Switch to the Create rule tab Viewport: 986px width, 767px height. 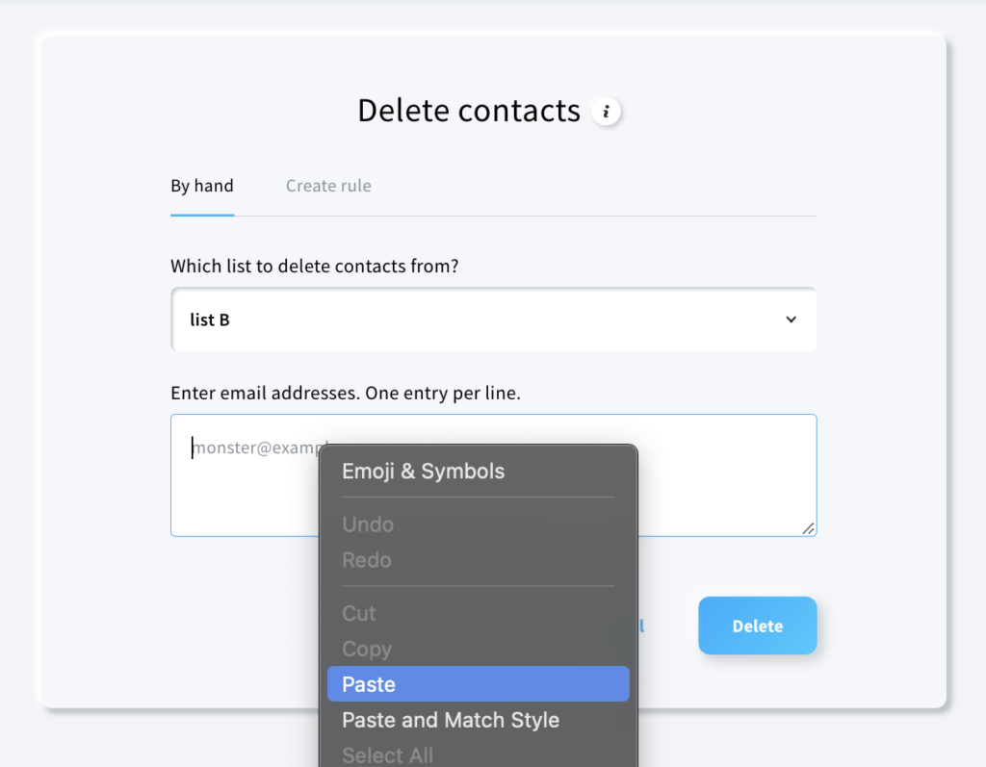[x=328, y=186]
